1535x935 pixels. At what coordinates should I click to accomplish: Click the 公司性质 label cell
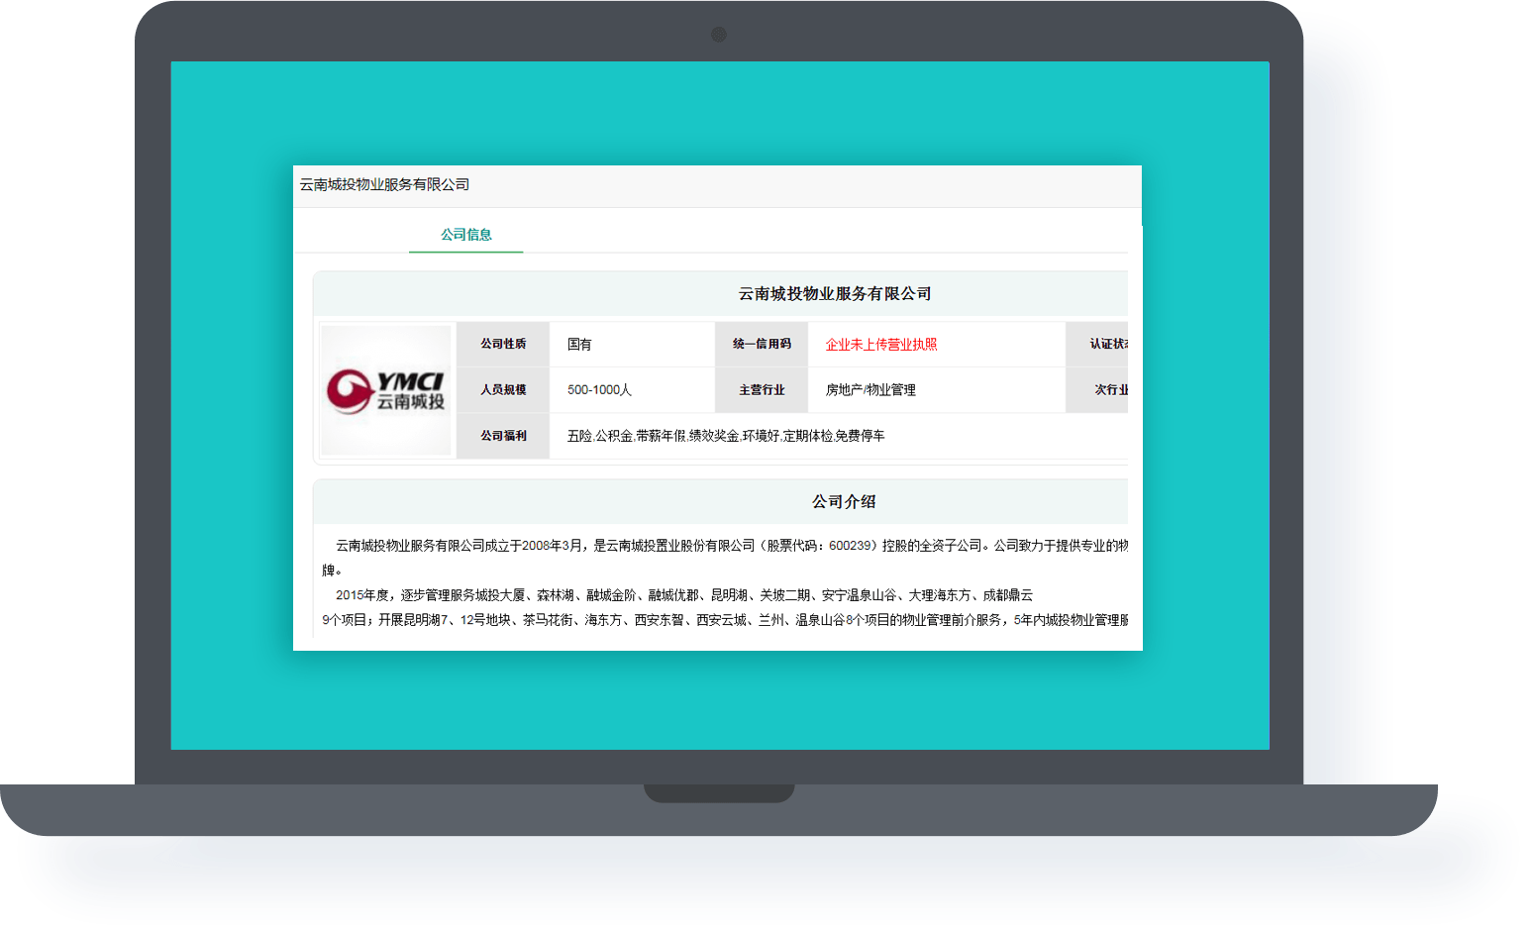[503, 344]
